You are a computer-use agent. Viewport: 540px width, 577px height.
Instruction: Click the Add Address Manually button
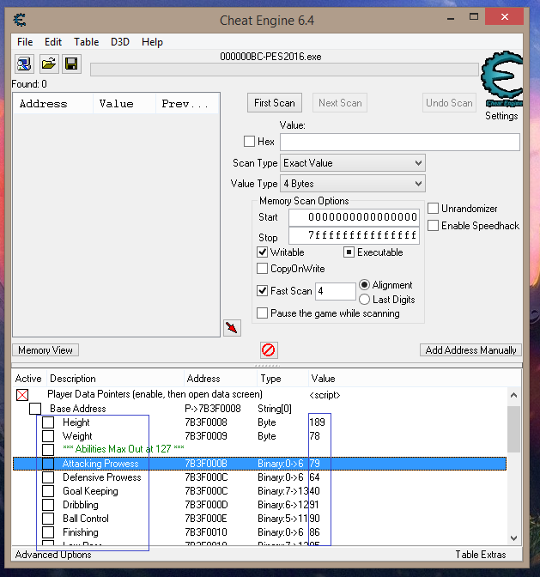tap(471, 350)
